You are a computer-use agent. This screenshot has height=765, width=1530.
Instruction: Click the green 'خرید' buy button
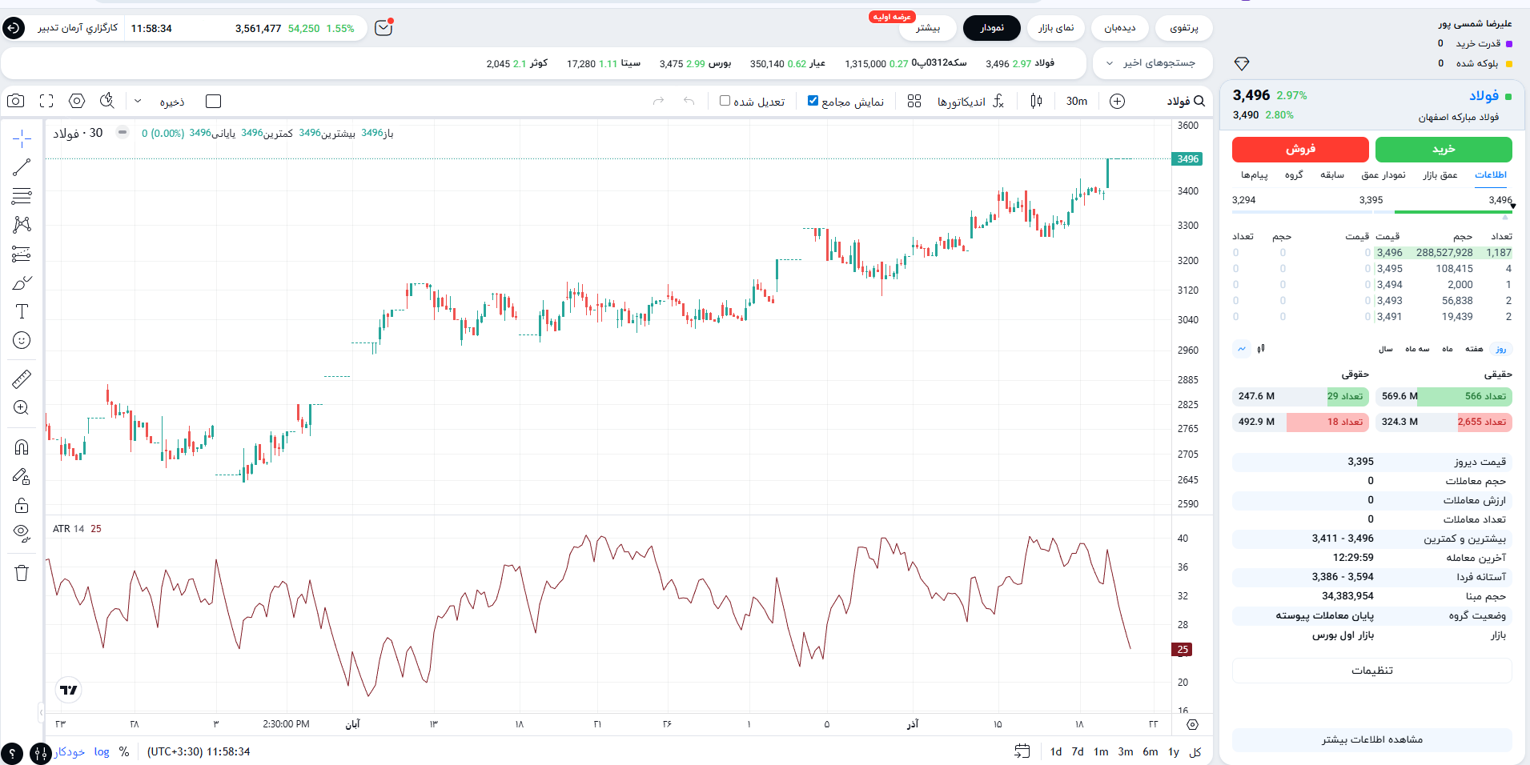tap(1444, 150)
